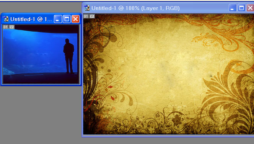Click the slice image-type icon on the vintage floral image
The width and height of the screenshot is (254, 144).
click(x=92, y=16)
